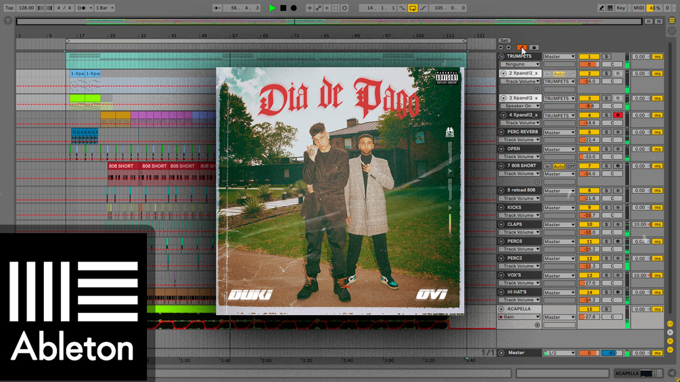Open Speaker On automation parameter dropdown
The width and height of the screenshot is (680, 382).
520,105
